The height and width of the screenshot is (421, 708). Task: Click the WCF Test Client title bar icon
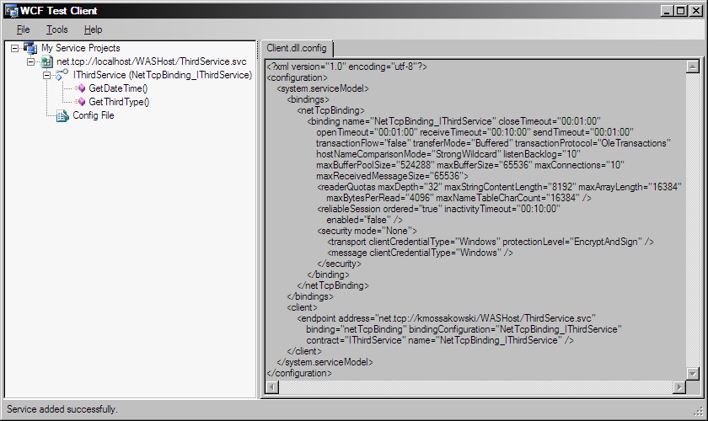coord(11,11)
